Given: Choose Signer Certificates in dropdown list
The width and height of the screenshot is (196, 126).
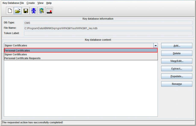Looking at the screenshot, I should pyautogui.click(x=81, y=54).
